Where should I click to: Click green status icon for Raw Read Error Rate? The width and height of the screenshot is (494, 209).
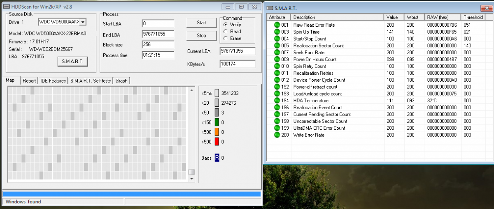point(277,25)
